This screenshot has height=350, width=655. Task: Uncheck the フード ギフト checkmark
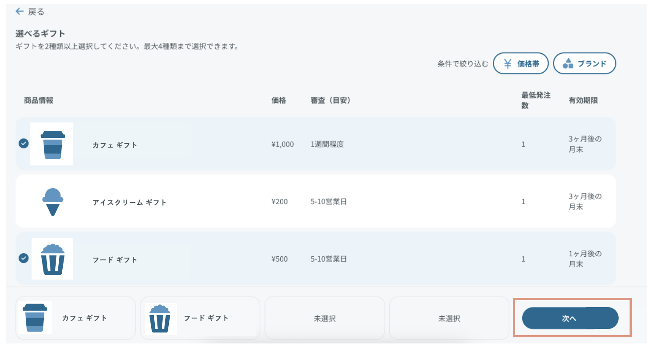tap(24, 258)
